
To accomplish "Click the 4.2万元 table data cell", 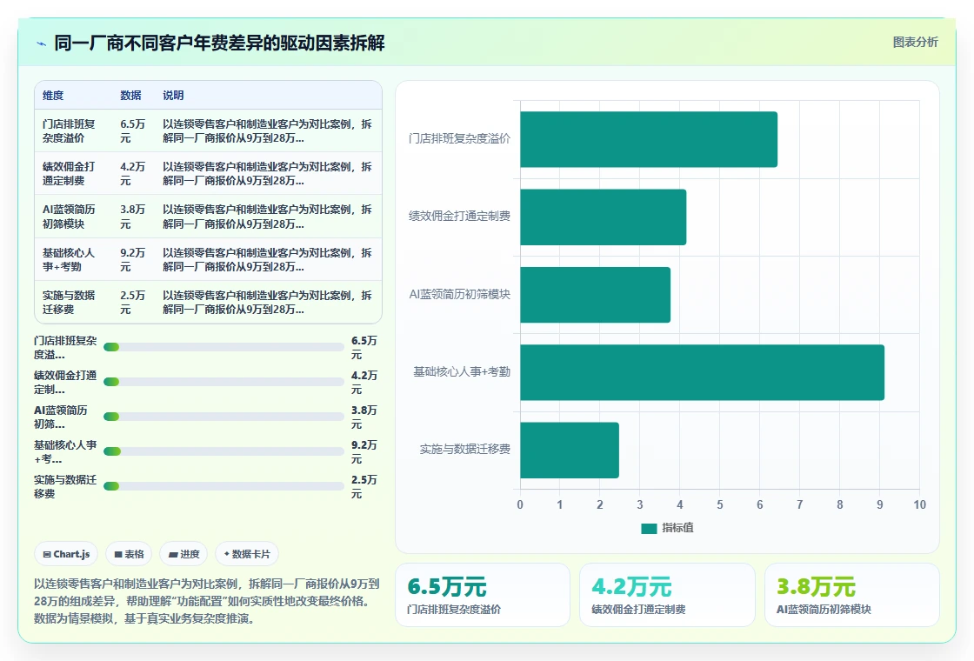I will click(132, 174).
